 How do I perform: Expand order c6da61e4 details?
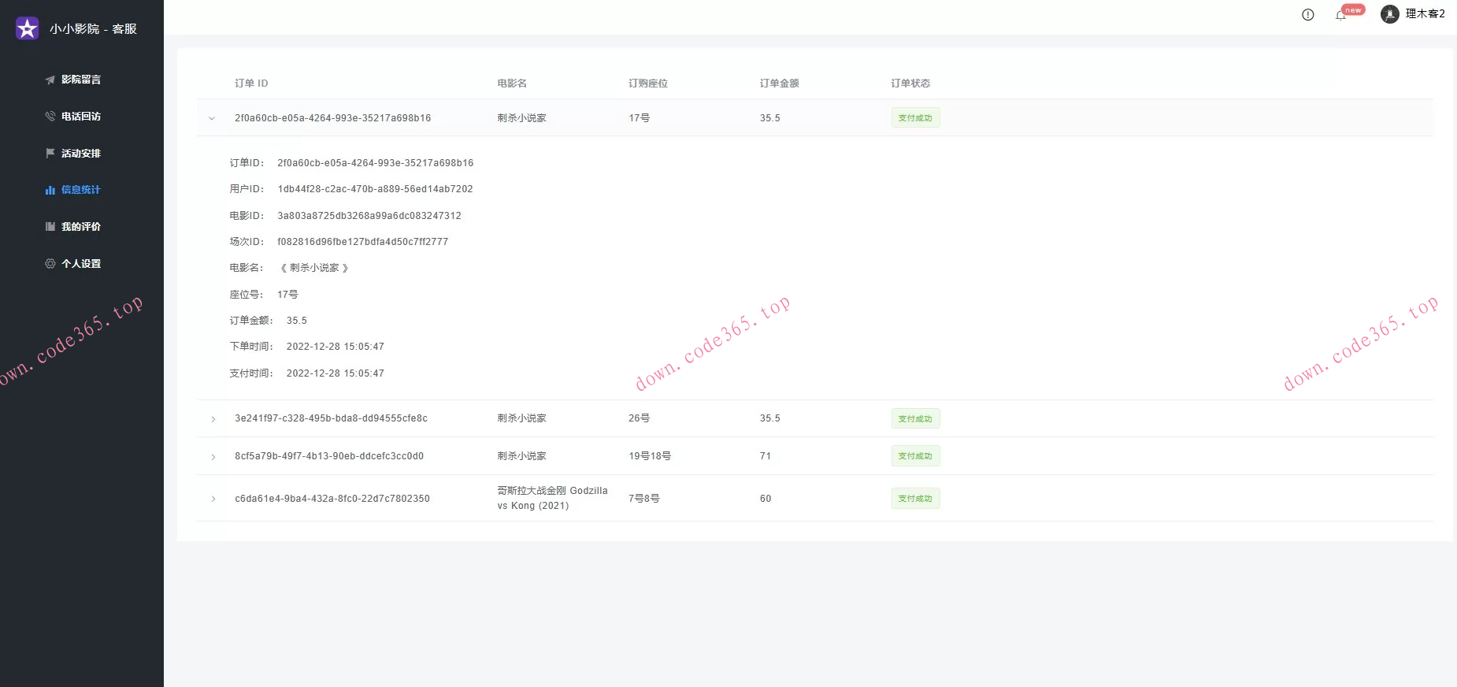click(x=213, y=499)
